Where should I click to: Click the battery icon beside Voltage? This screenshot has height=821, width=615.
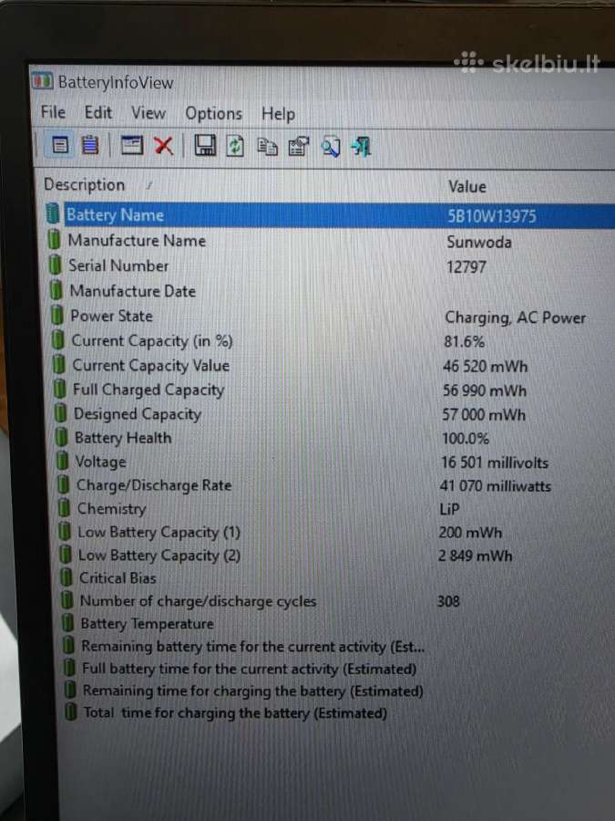click(x=62, y=462)
